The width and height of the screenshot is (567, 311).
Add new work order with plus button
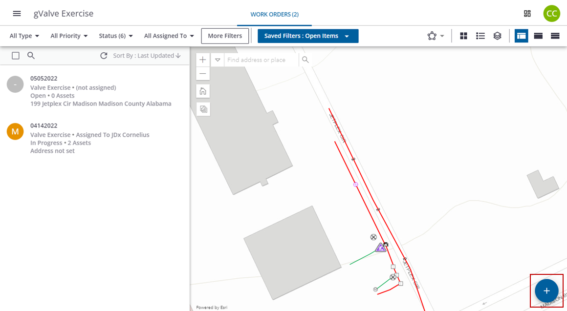(x=546, y=291)
